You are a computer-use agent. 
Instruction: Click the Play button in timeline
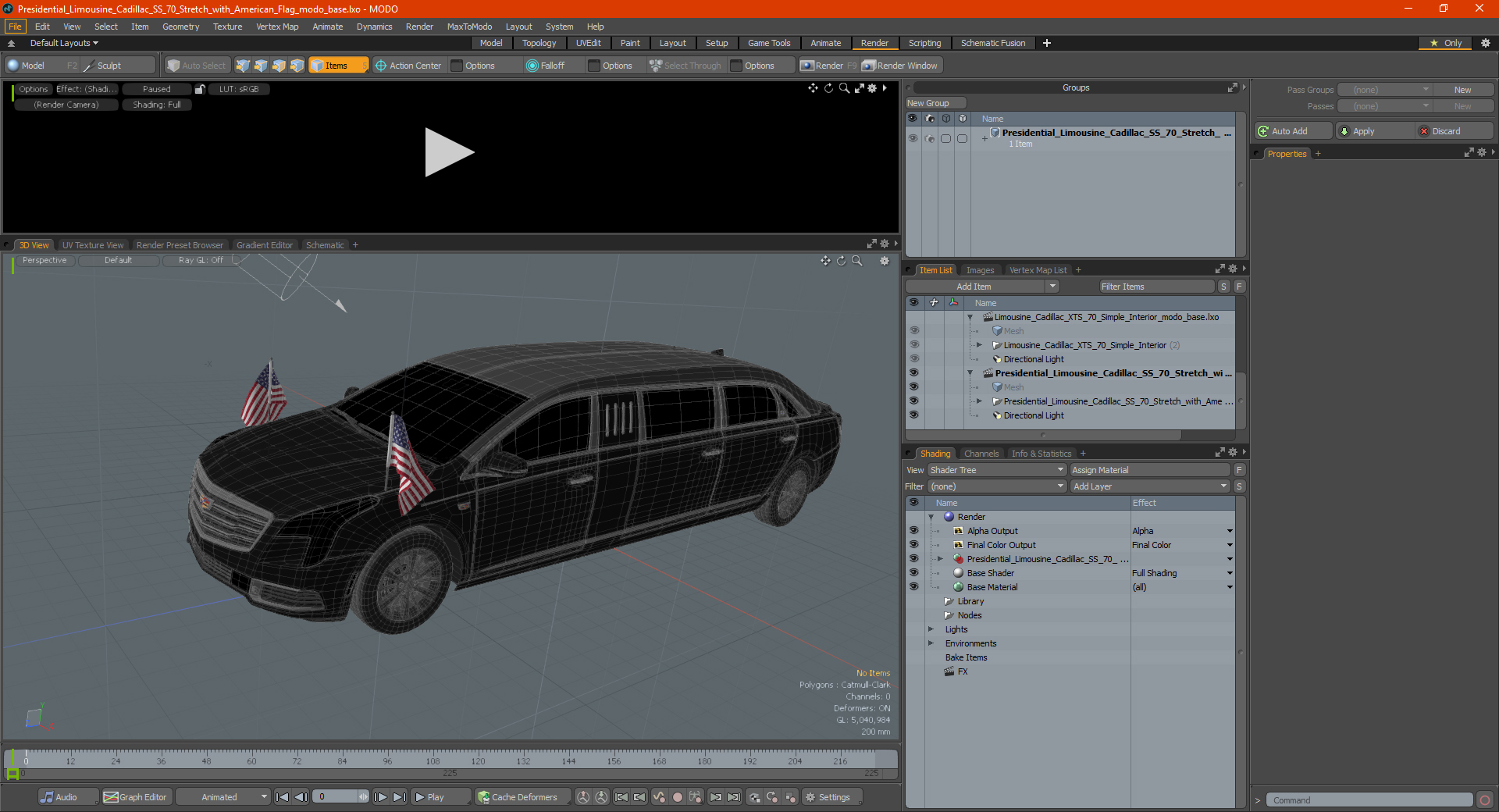pos(440,797)
